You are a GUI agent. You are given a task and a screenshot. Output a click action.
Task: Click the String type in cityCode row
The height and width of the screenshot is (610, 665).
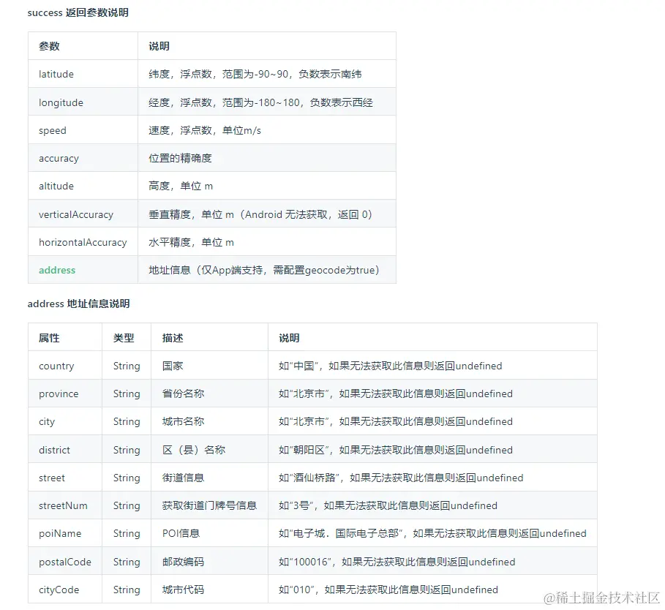(127, 590)
